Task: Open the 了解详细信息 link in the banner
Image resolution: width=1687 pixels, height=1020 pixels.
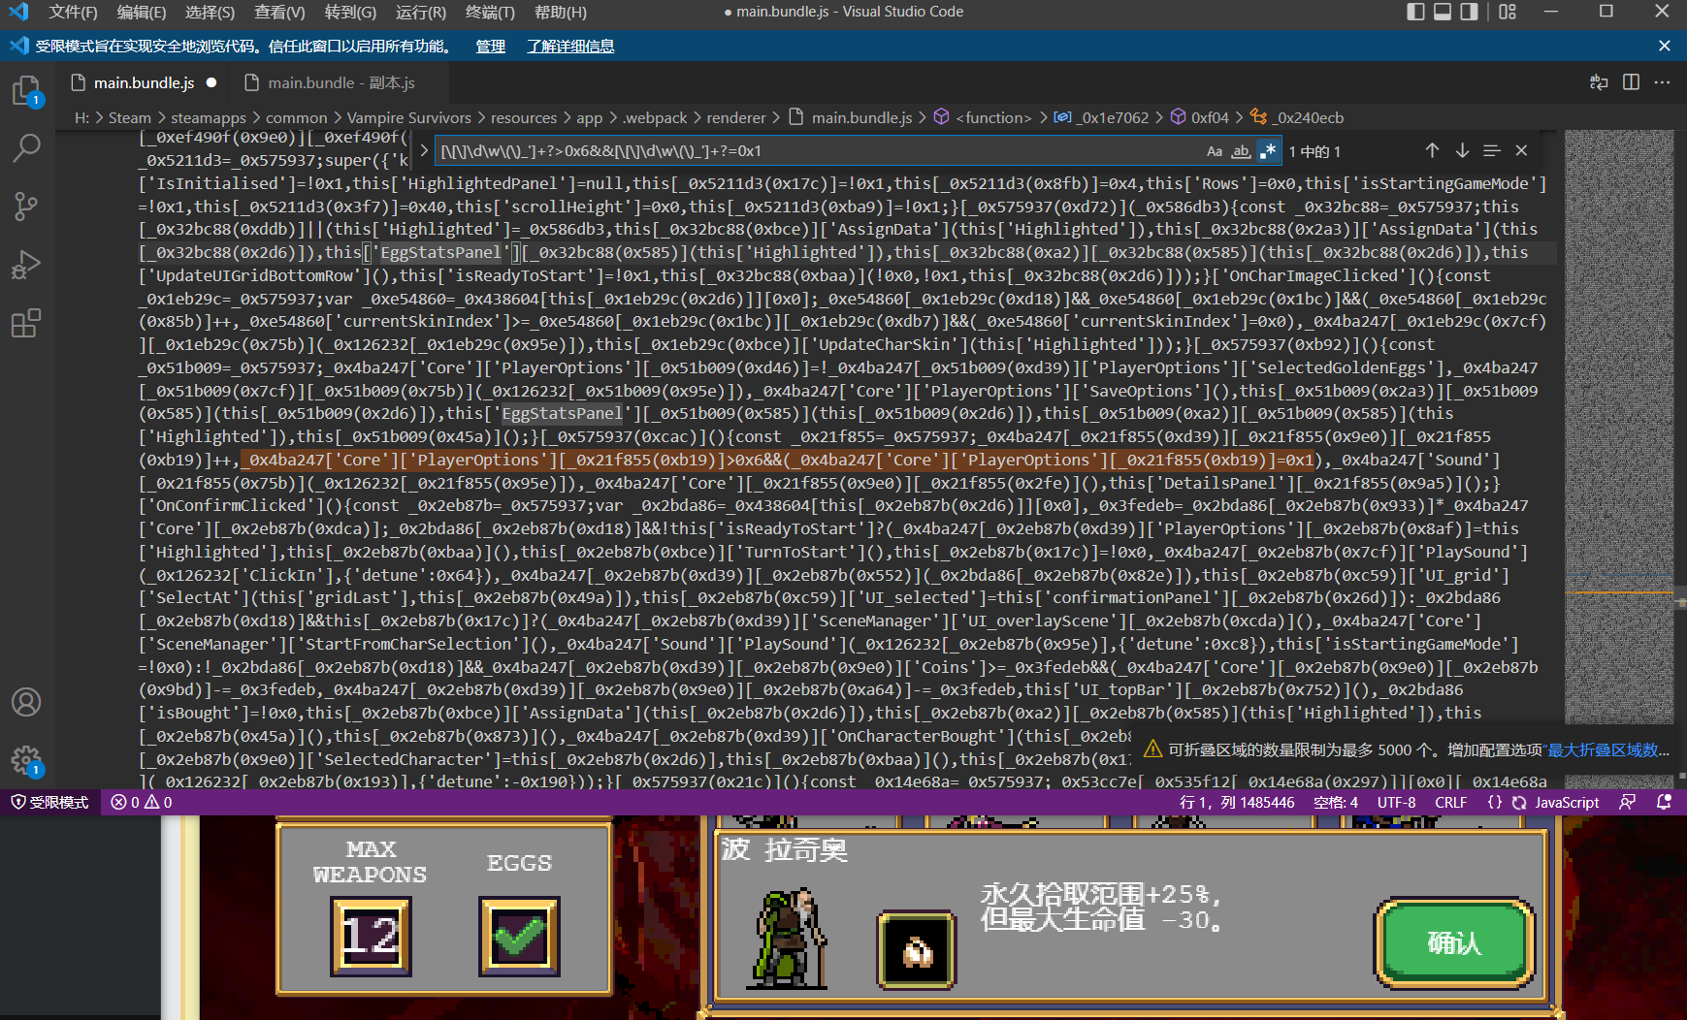Action: point(570,46)
